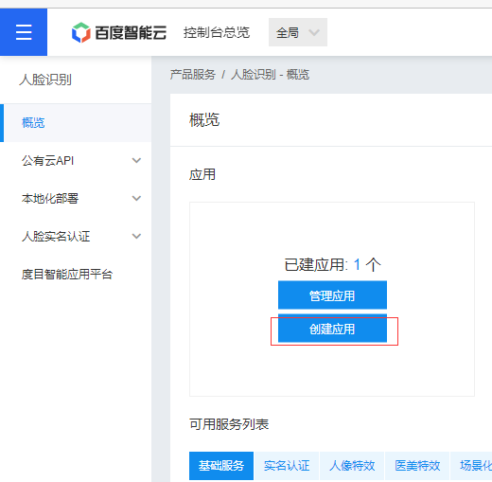
Task: Open 人脸实名认证 sidebar menu item
Action: coord(76,237)
